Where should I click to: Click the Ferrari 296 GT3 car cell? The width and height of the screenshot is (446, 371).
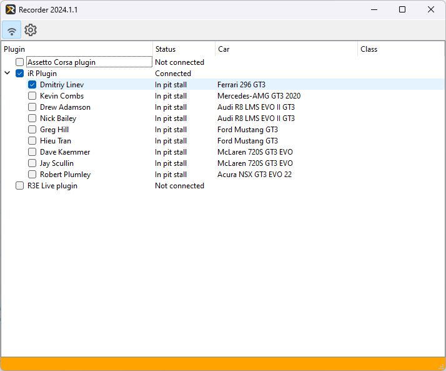click(241, 85)
